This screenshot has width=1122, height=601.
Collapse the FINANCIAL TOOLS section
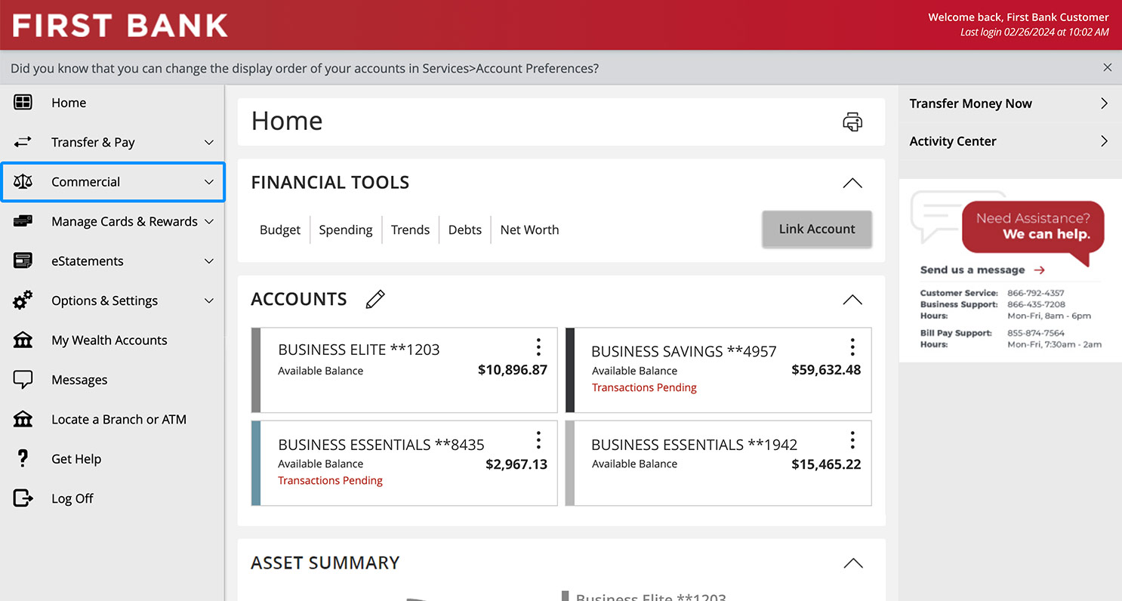(x=852, y=182)
